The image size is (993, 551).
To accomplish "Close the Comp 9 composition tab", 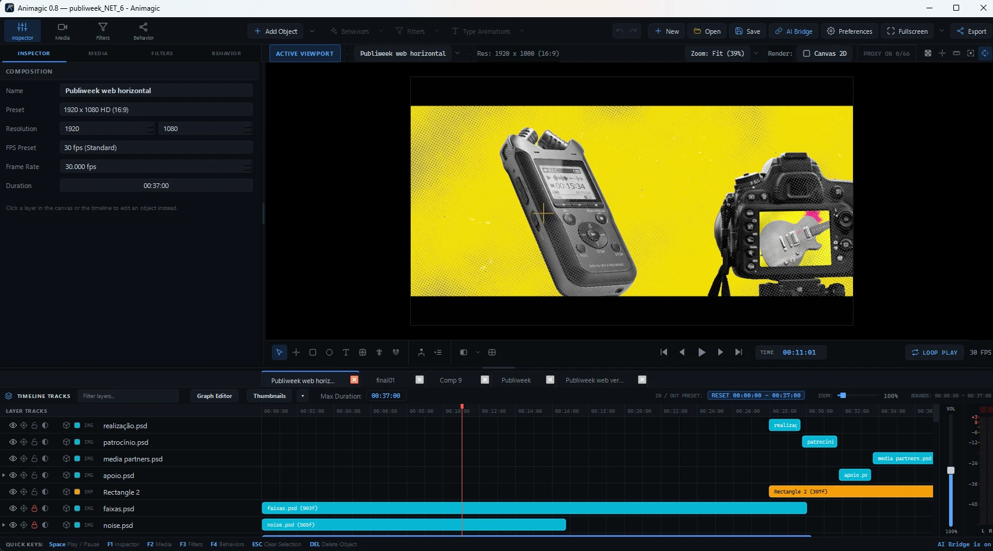I will (485, 380).
